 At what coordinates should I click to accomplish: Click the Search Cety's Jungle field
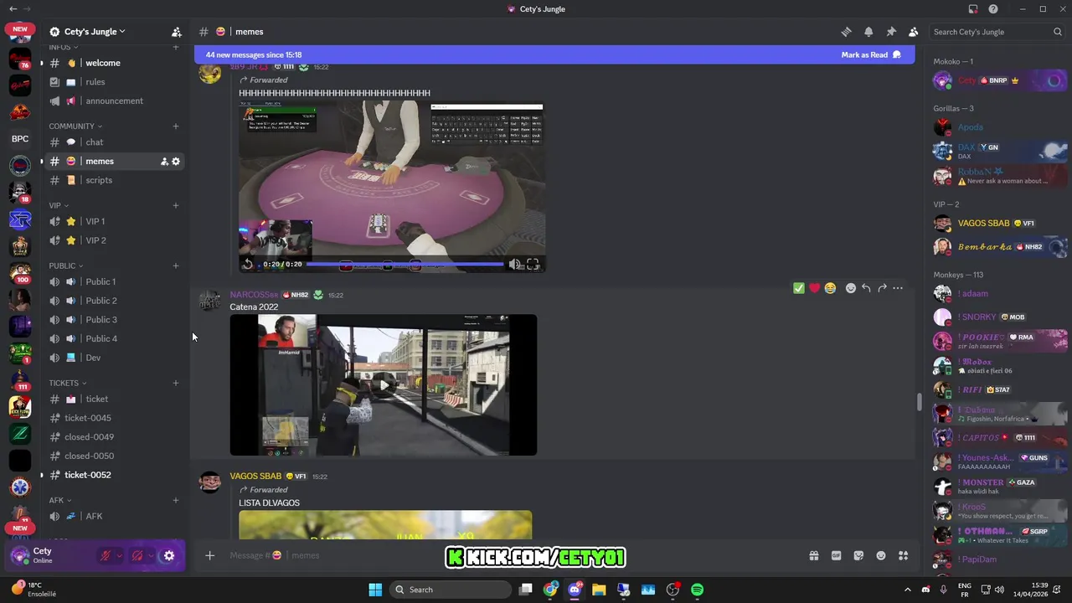click(x=997, y=32)
